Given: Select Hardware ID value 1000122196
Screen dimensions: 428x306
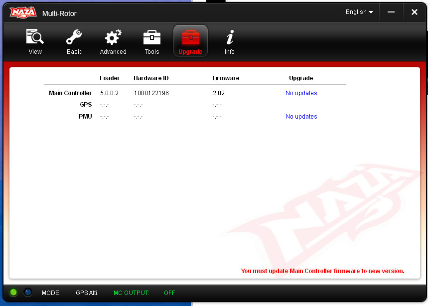Looking at the screenshot, I should pos(151,93).
